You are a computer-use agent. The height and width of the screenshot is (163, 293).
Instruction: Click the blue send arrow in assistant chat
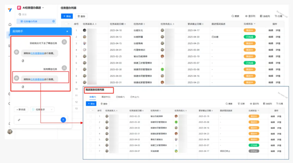tap(63, 120)
